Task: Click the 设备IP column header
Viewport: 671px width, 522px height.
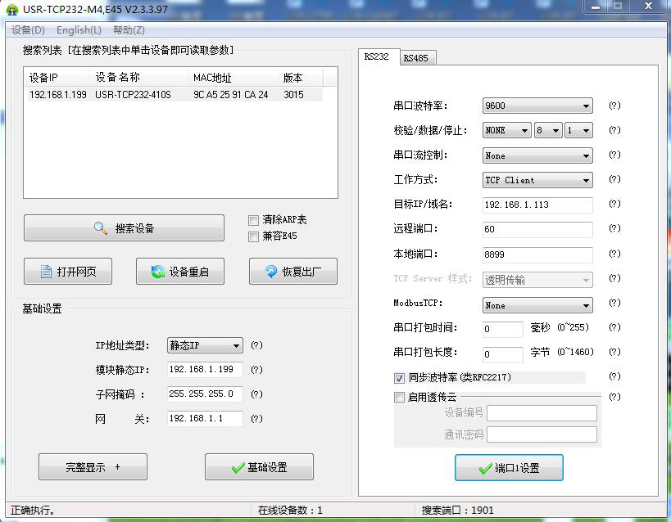Action: click(57, 78)
